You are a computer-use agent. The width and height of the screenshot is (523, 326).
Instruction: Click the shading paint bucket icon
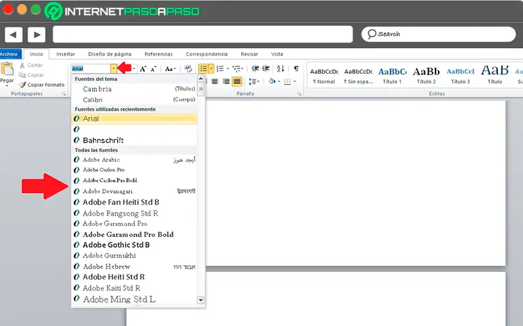click(272, 81)
